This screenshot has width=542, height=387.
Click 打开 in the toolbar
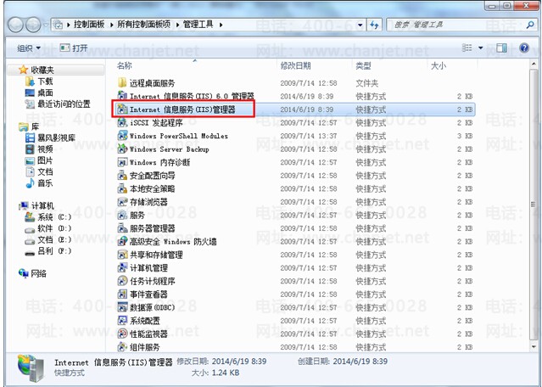(74, 48)
